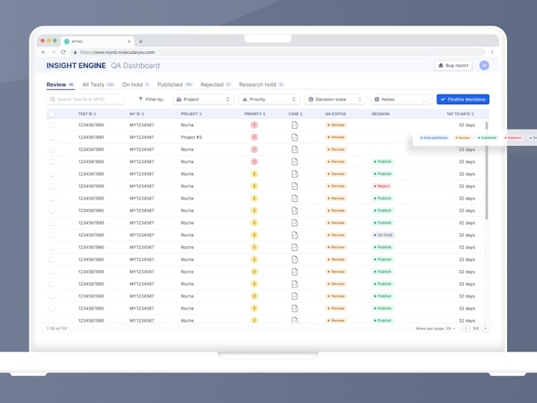
Task: Open the browser three-dot menu
Action: 492,52
